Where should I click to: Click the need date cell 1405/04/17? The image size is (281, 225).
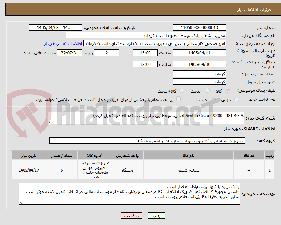coord(29,170)
